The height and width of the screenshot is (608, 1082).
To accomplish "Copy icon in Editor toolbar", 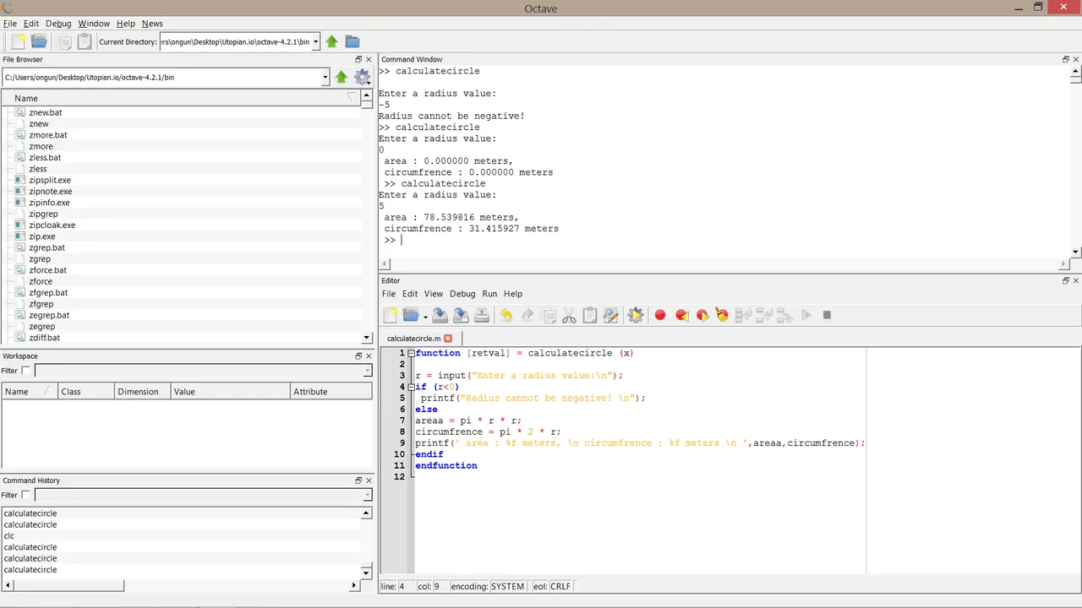I will coord(549,315).
